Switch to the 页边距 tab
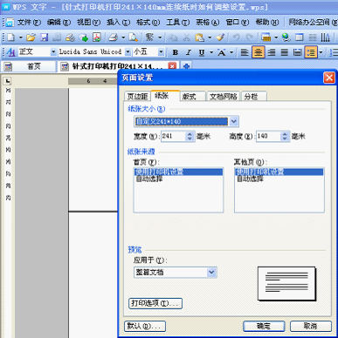The image size is (338, 338). tap(137, 97)
